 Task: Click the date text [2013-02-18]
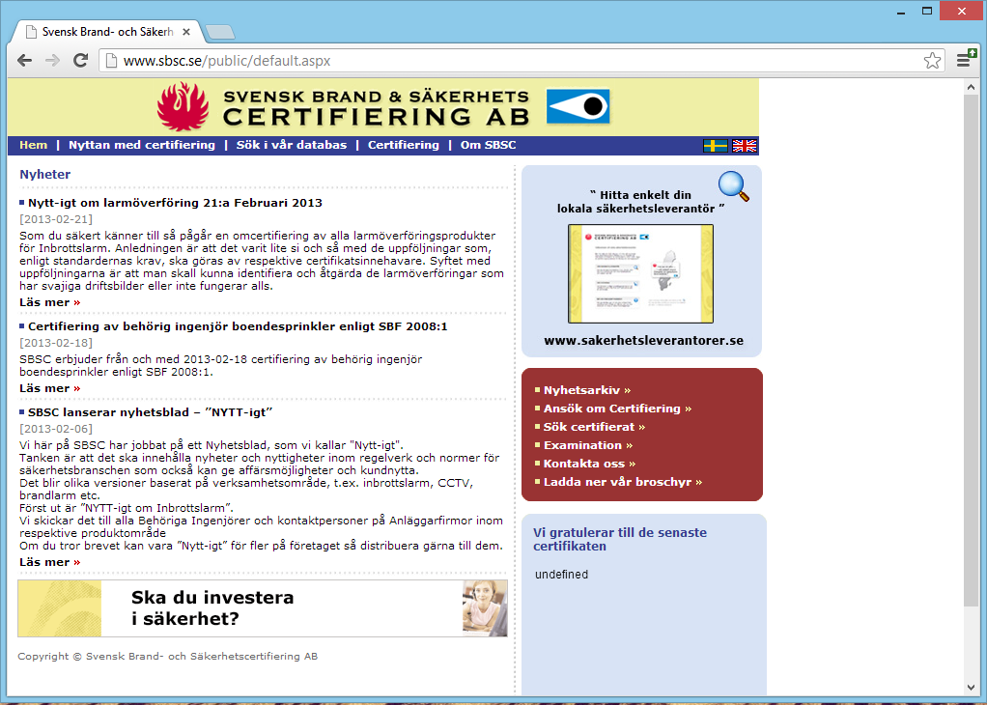(x=56, y=343)
